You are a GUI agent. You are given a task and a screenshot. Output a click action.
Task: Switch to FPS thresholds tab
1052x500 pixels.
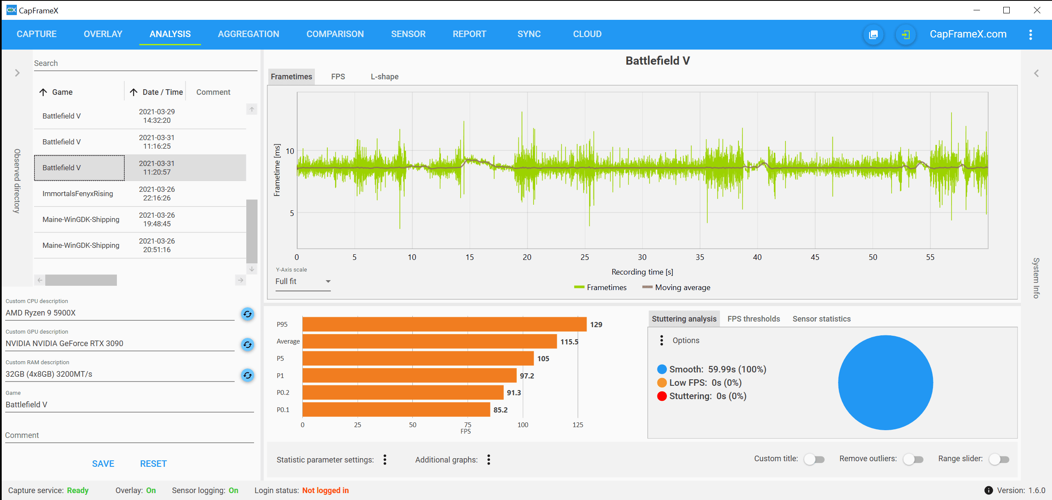point(754,319)
